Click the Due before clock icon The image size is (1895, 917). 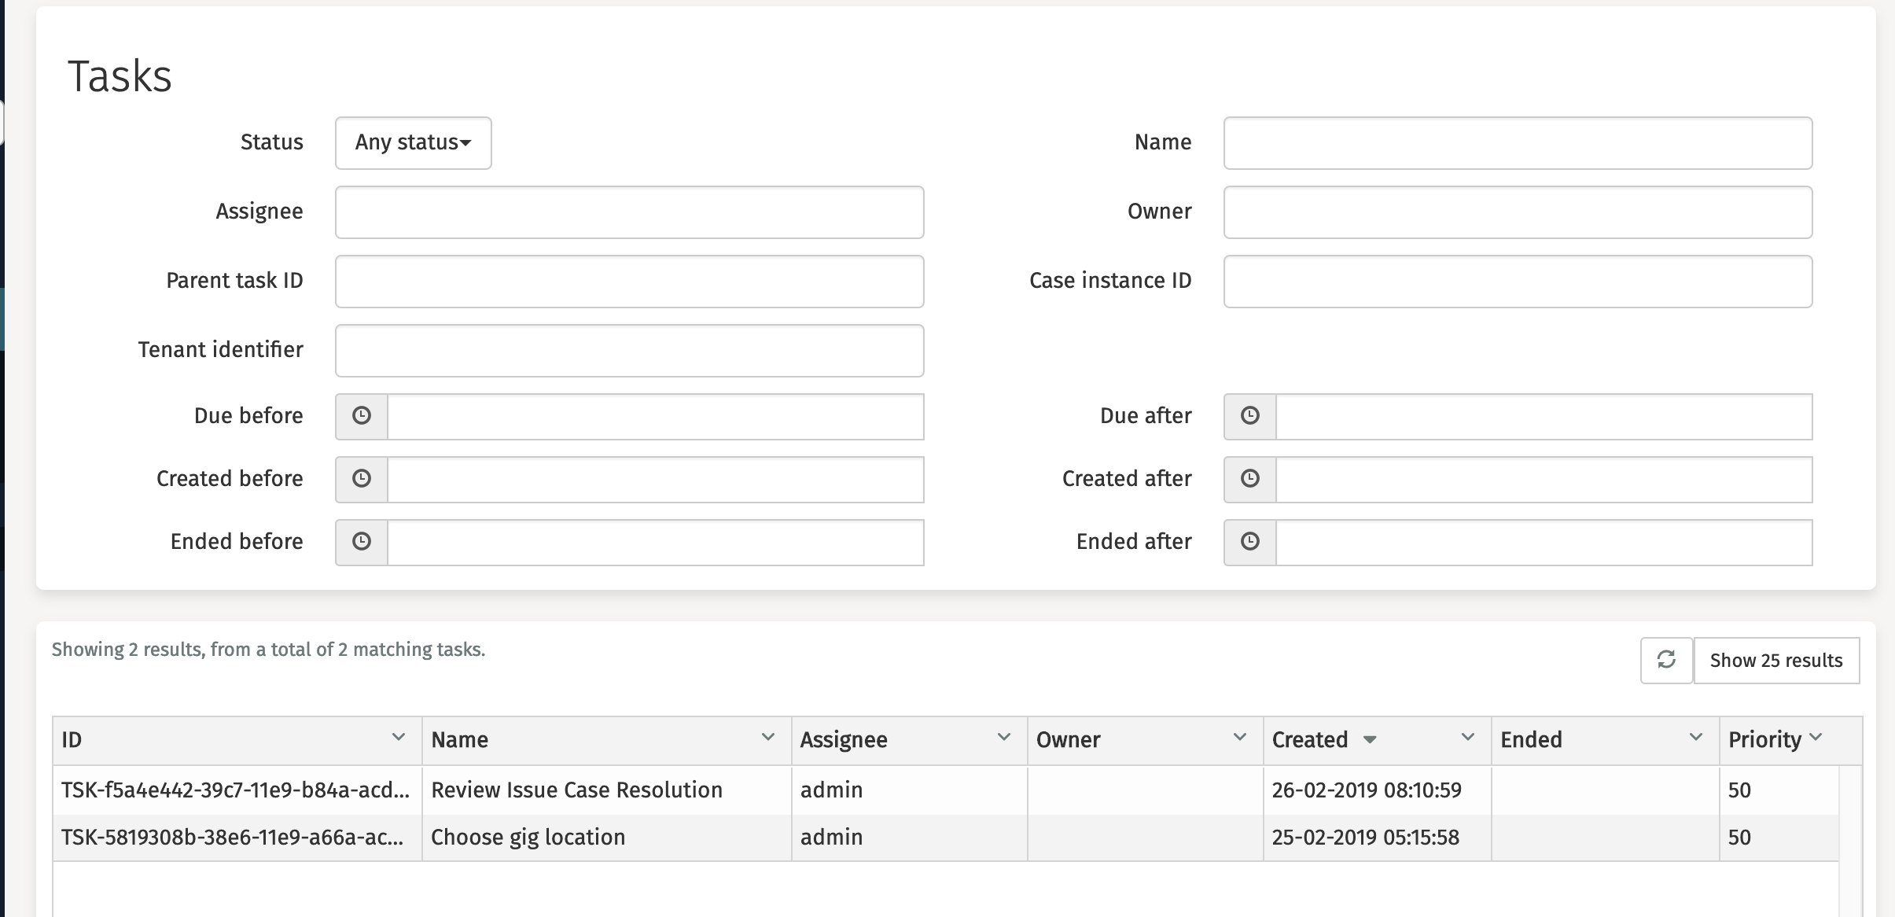(x=362, y=416)
